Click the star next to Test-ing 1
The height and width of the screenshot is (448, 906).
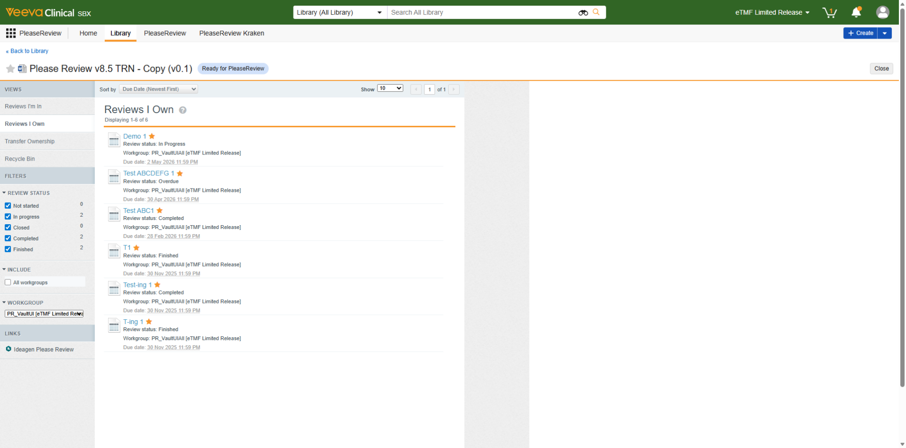click(157, 285)
